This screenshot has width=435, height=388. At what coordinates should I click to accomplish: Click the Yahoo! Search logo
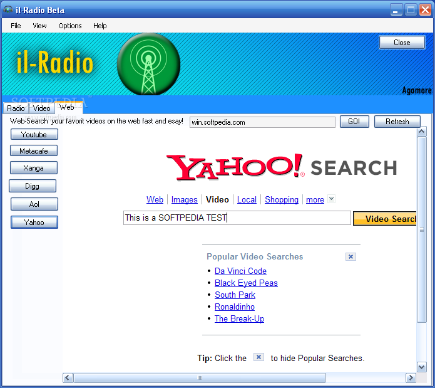point(281,167)
